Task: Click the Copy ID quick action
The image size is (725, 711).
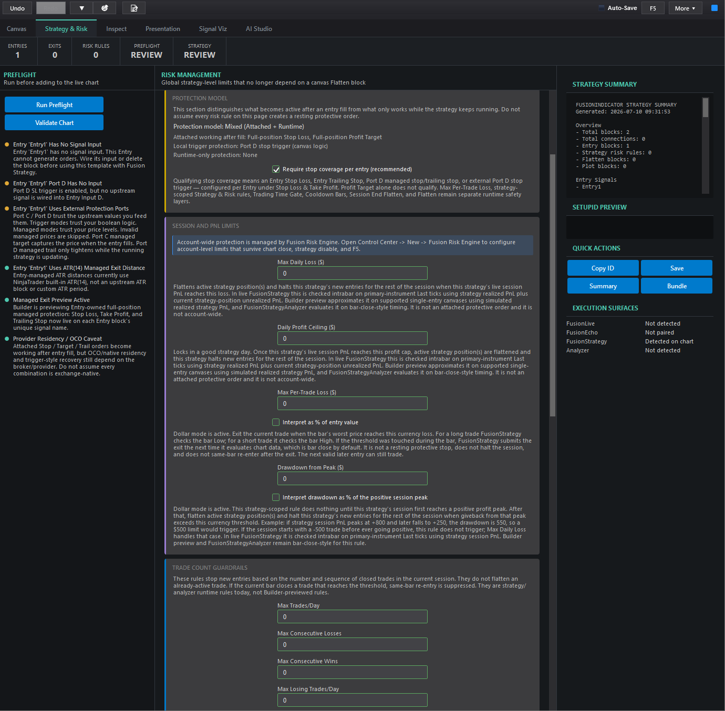Action: (x=603, y=268)
